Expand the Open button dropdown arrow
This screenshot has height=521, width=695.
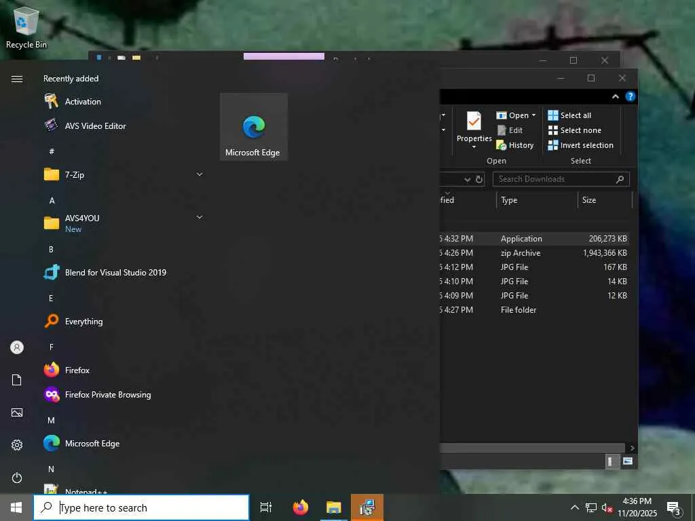click(533, 115)
